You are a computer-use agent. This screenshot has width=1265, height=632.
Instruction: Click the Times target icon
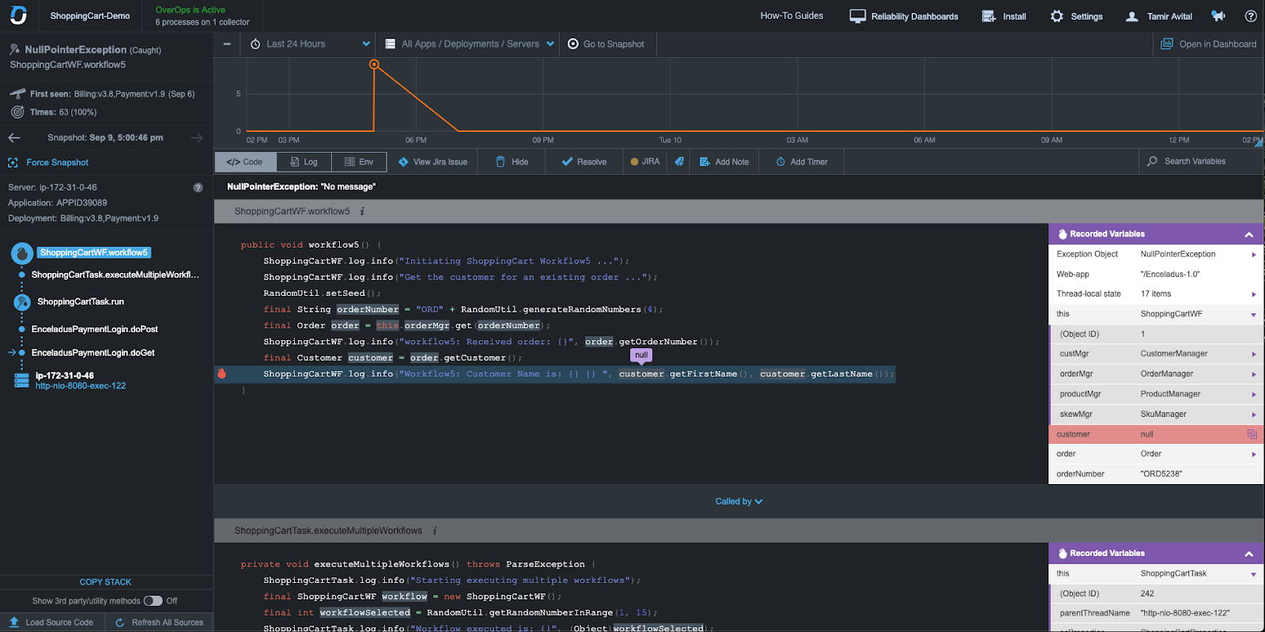tap(17, 112)
